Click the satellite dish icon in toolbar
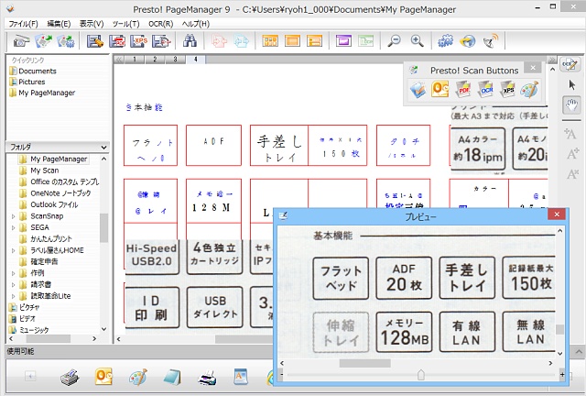This screenshot has height=396, width=586. point(491,41)
